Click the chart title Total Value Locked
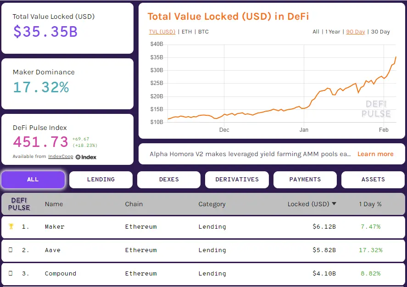This screenshot has width=407, height=287. [228, 17]
